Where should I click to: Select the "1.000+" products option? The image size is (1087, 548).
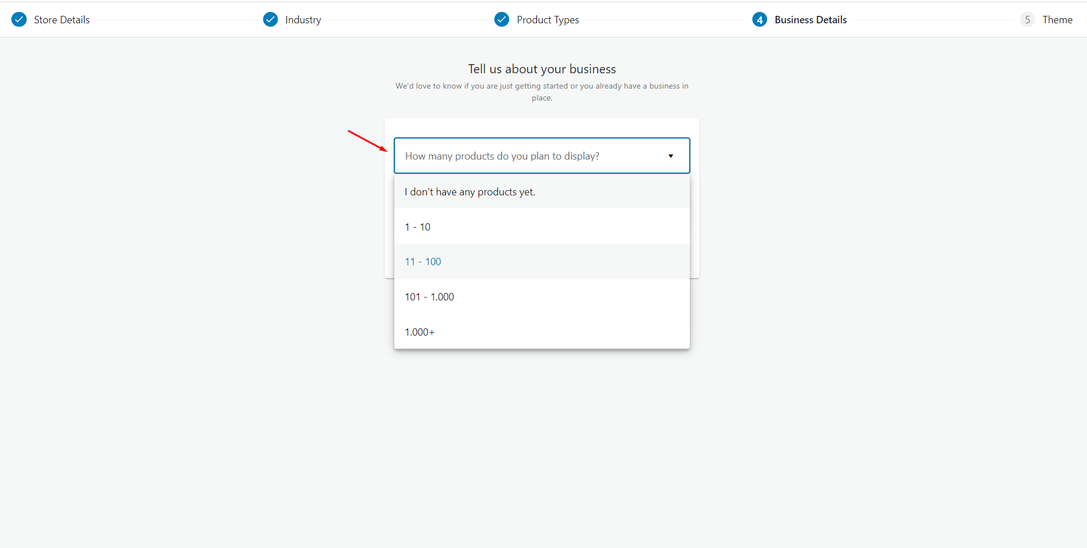pyautogui.click(x=420, y=332)
